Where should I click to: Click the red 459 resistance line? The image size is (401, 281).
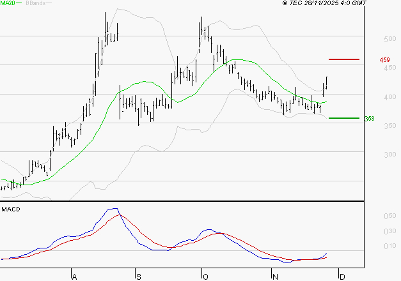[x=344, y=59]
